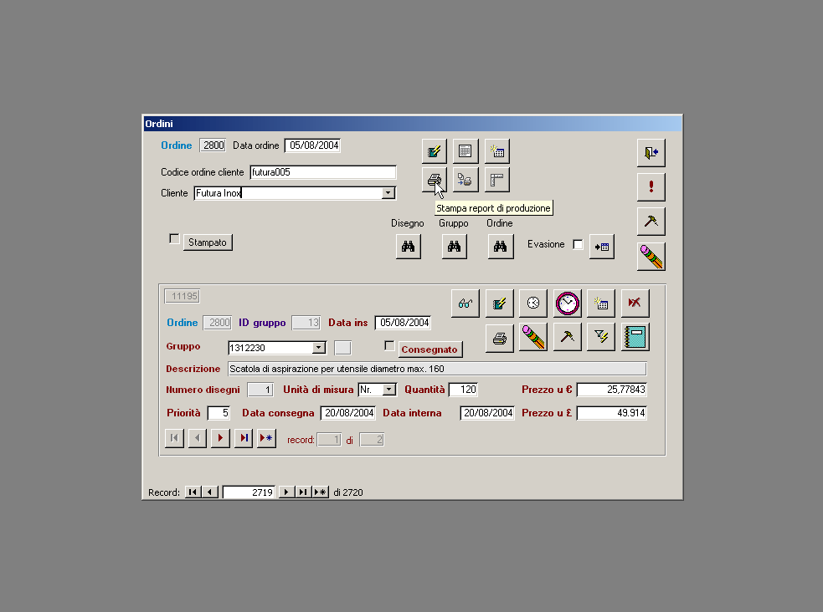
Task: Click the record number box showing 2719
Action: coord(249,492)
